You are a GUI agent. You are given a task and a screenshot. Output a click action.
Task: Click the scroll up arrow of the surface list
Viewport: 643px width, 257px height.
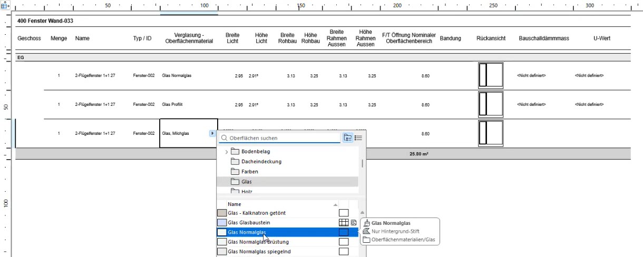pyautogui.click(x=362, y=212)
